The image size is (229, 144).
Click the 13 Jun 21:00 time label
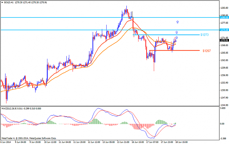(123, 142)
